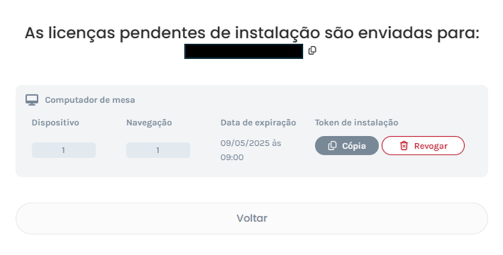
Task: Go back using the Voltar button
Action: (252, 219)
